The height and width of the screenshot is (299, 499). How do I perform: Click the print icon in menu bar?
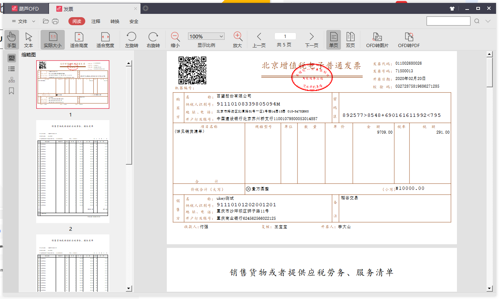point(55,21)
